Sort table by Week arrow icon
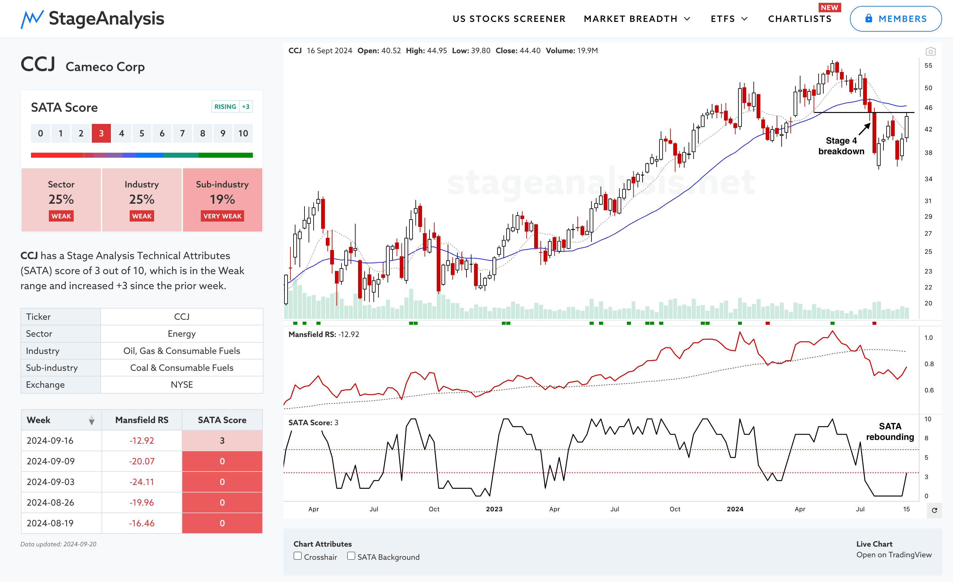Image resolution: width=953 pixels, height=582 pixels. point(91,420)
